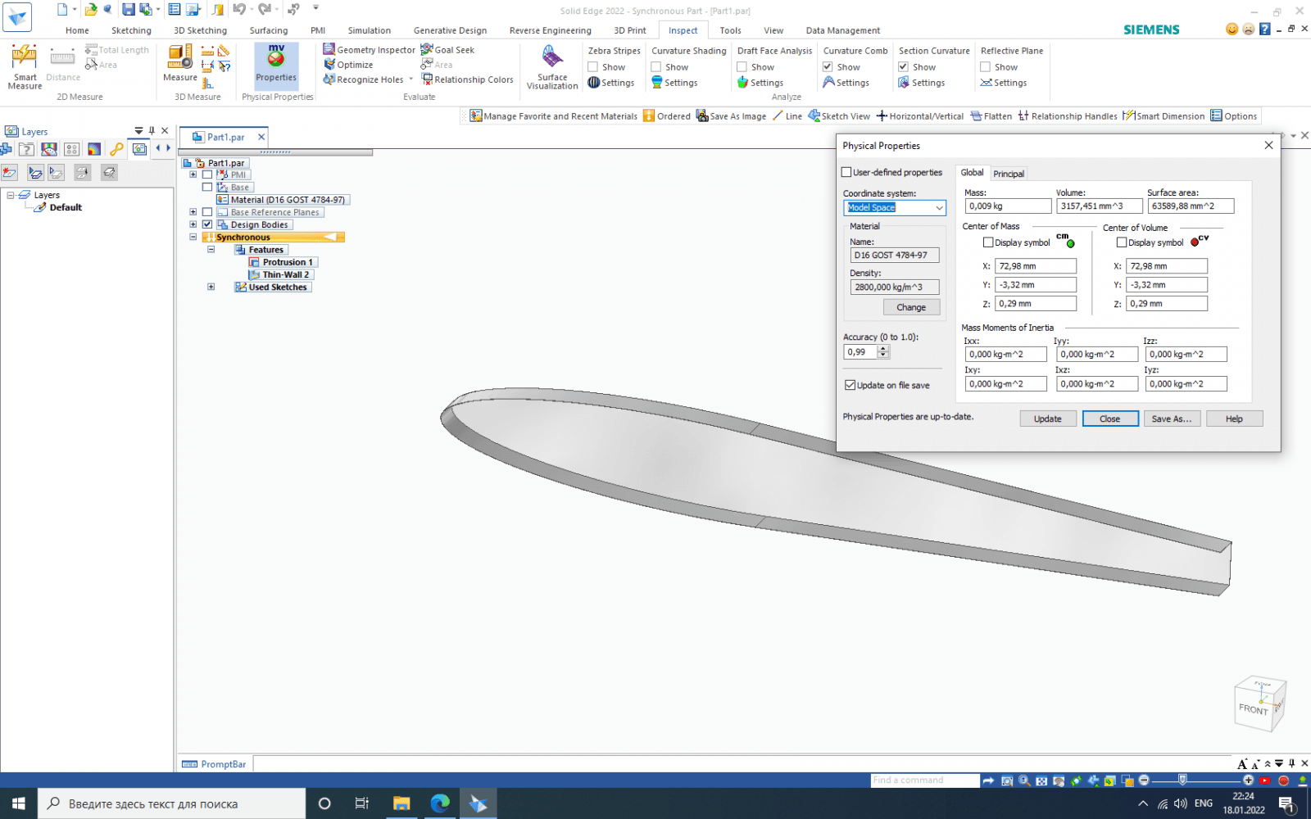This screenshot has width=1311, height=819.
Task: Click the YouTube icon in status bar
Action: (1265, 781)
